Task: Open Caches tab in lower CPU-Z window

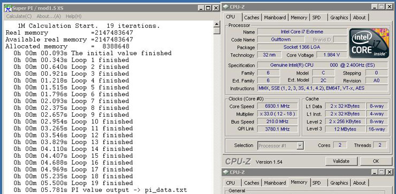Action: tap(252, 183)
